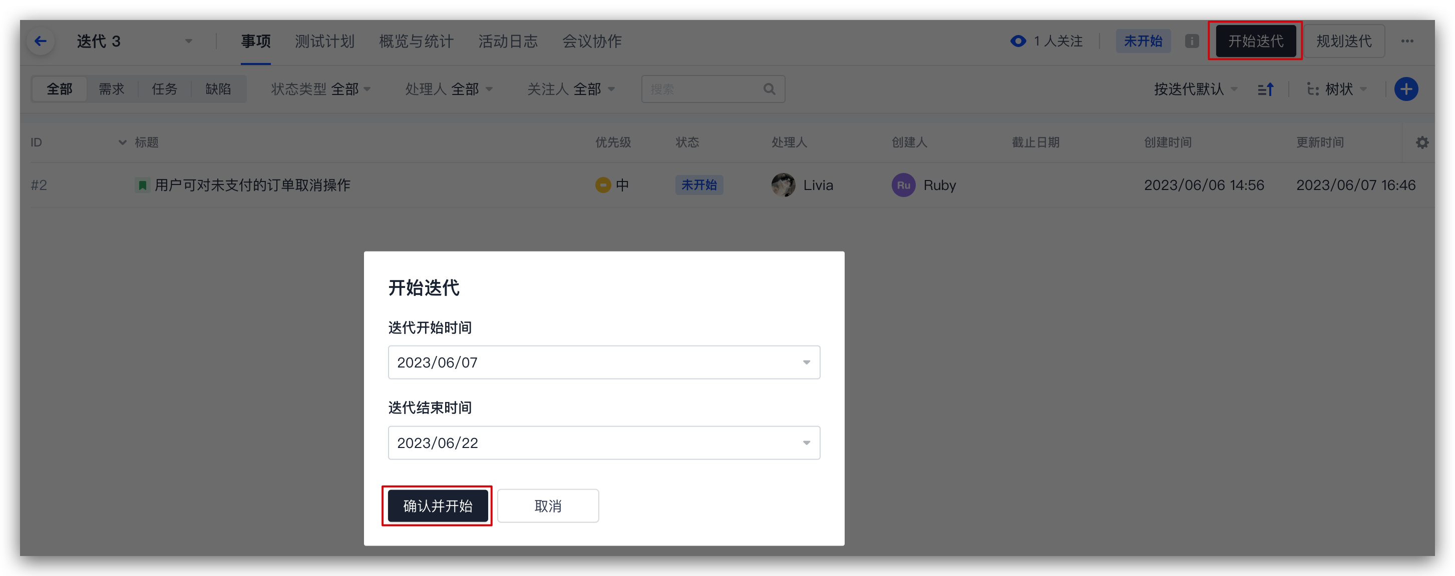Click the 处理人 column header
The height and width of the screenshot is (576, 1455).
(x=789, y=142)
